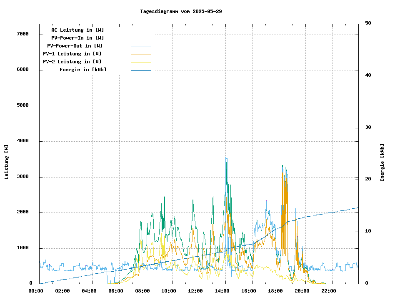Click the PV-Power-In legend line sample

140,39
